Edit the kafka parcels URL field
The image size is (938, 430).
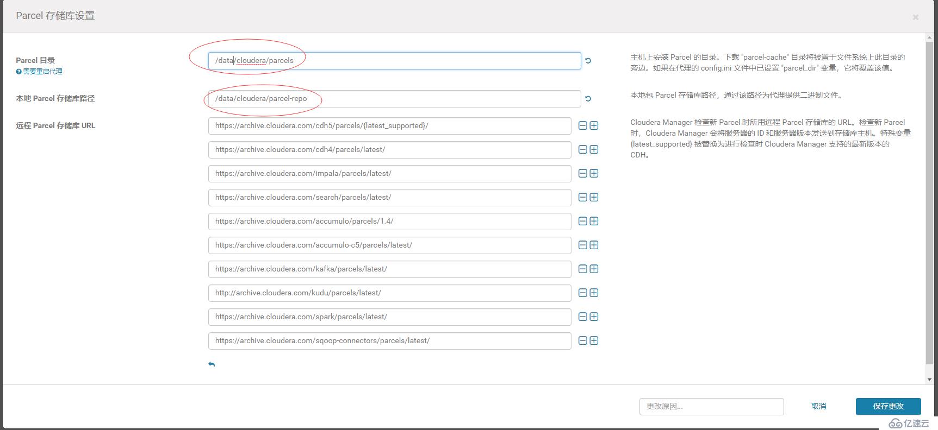coord(389,269)
